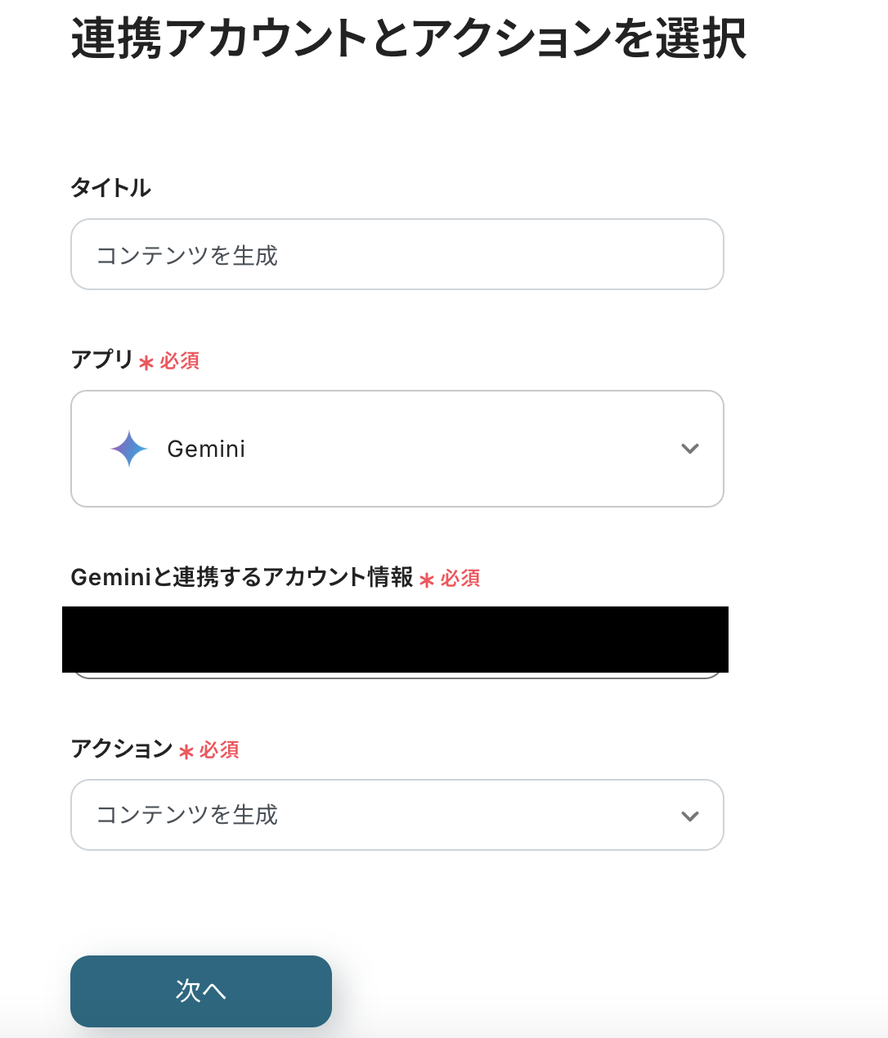Click the asterisk next to Geminiと連携するアカウント情報

(x=426, y=581)
